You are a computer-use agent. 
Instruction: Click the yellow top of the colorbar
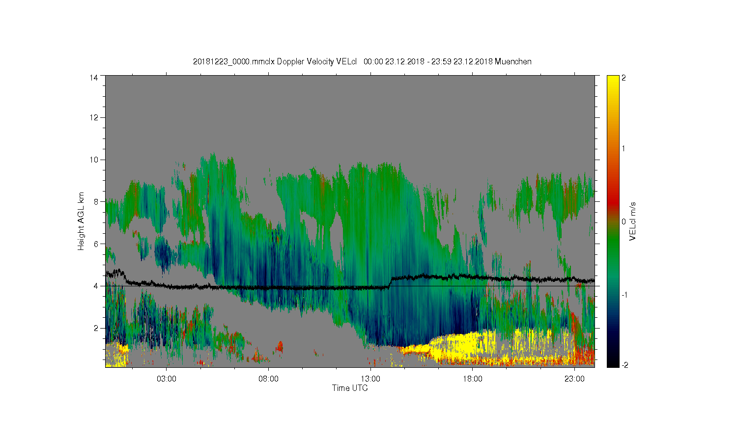coord(613,83)
